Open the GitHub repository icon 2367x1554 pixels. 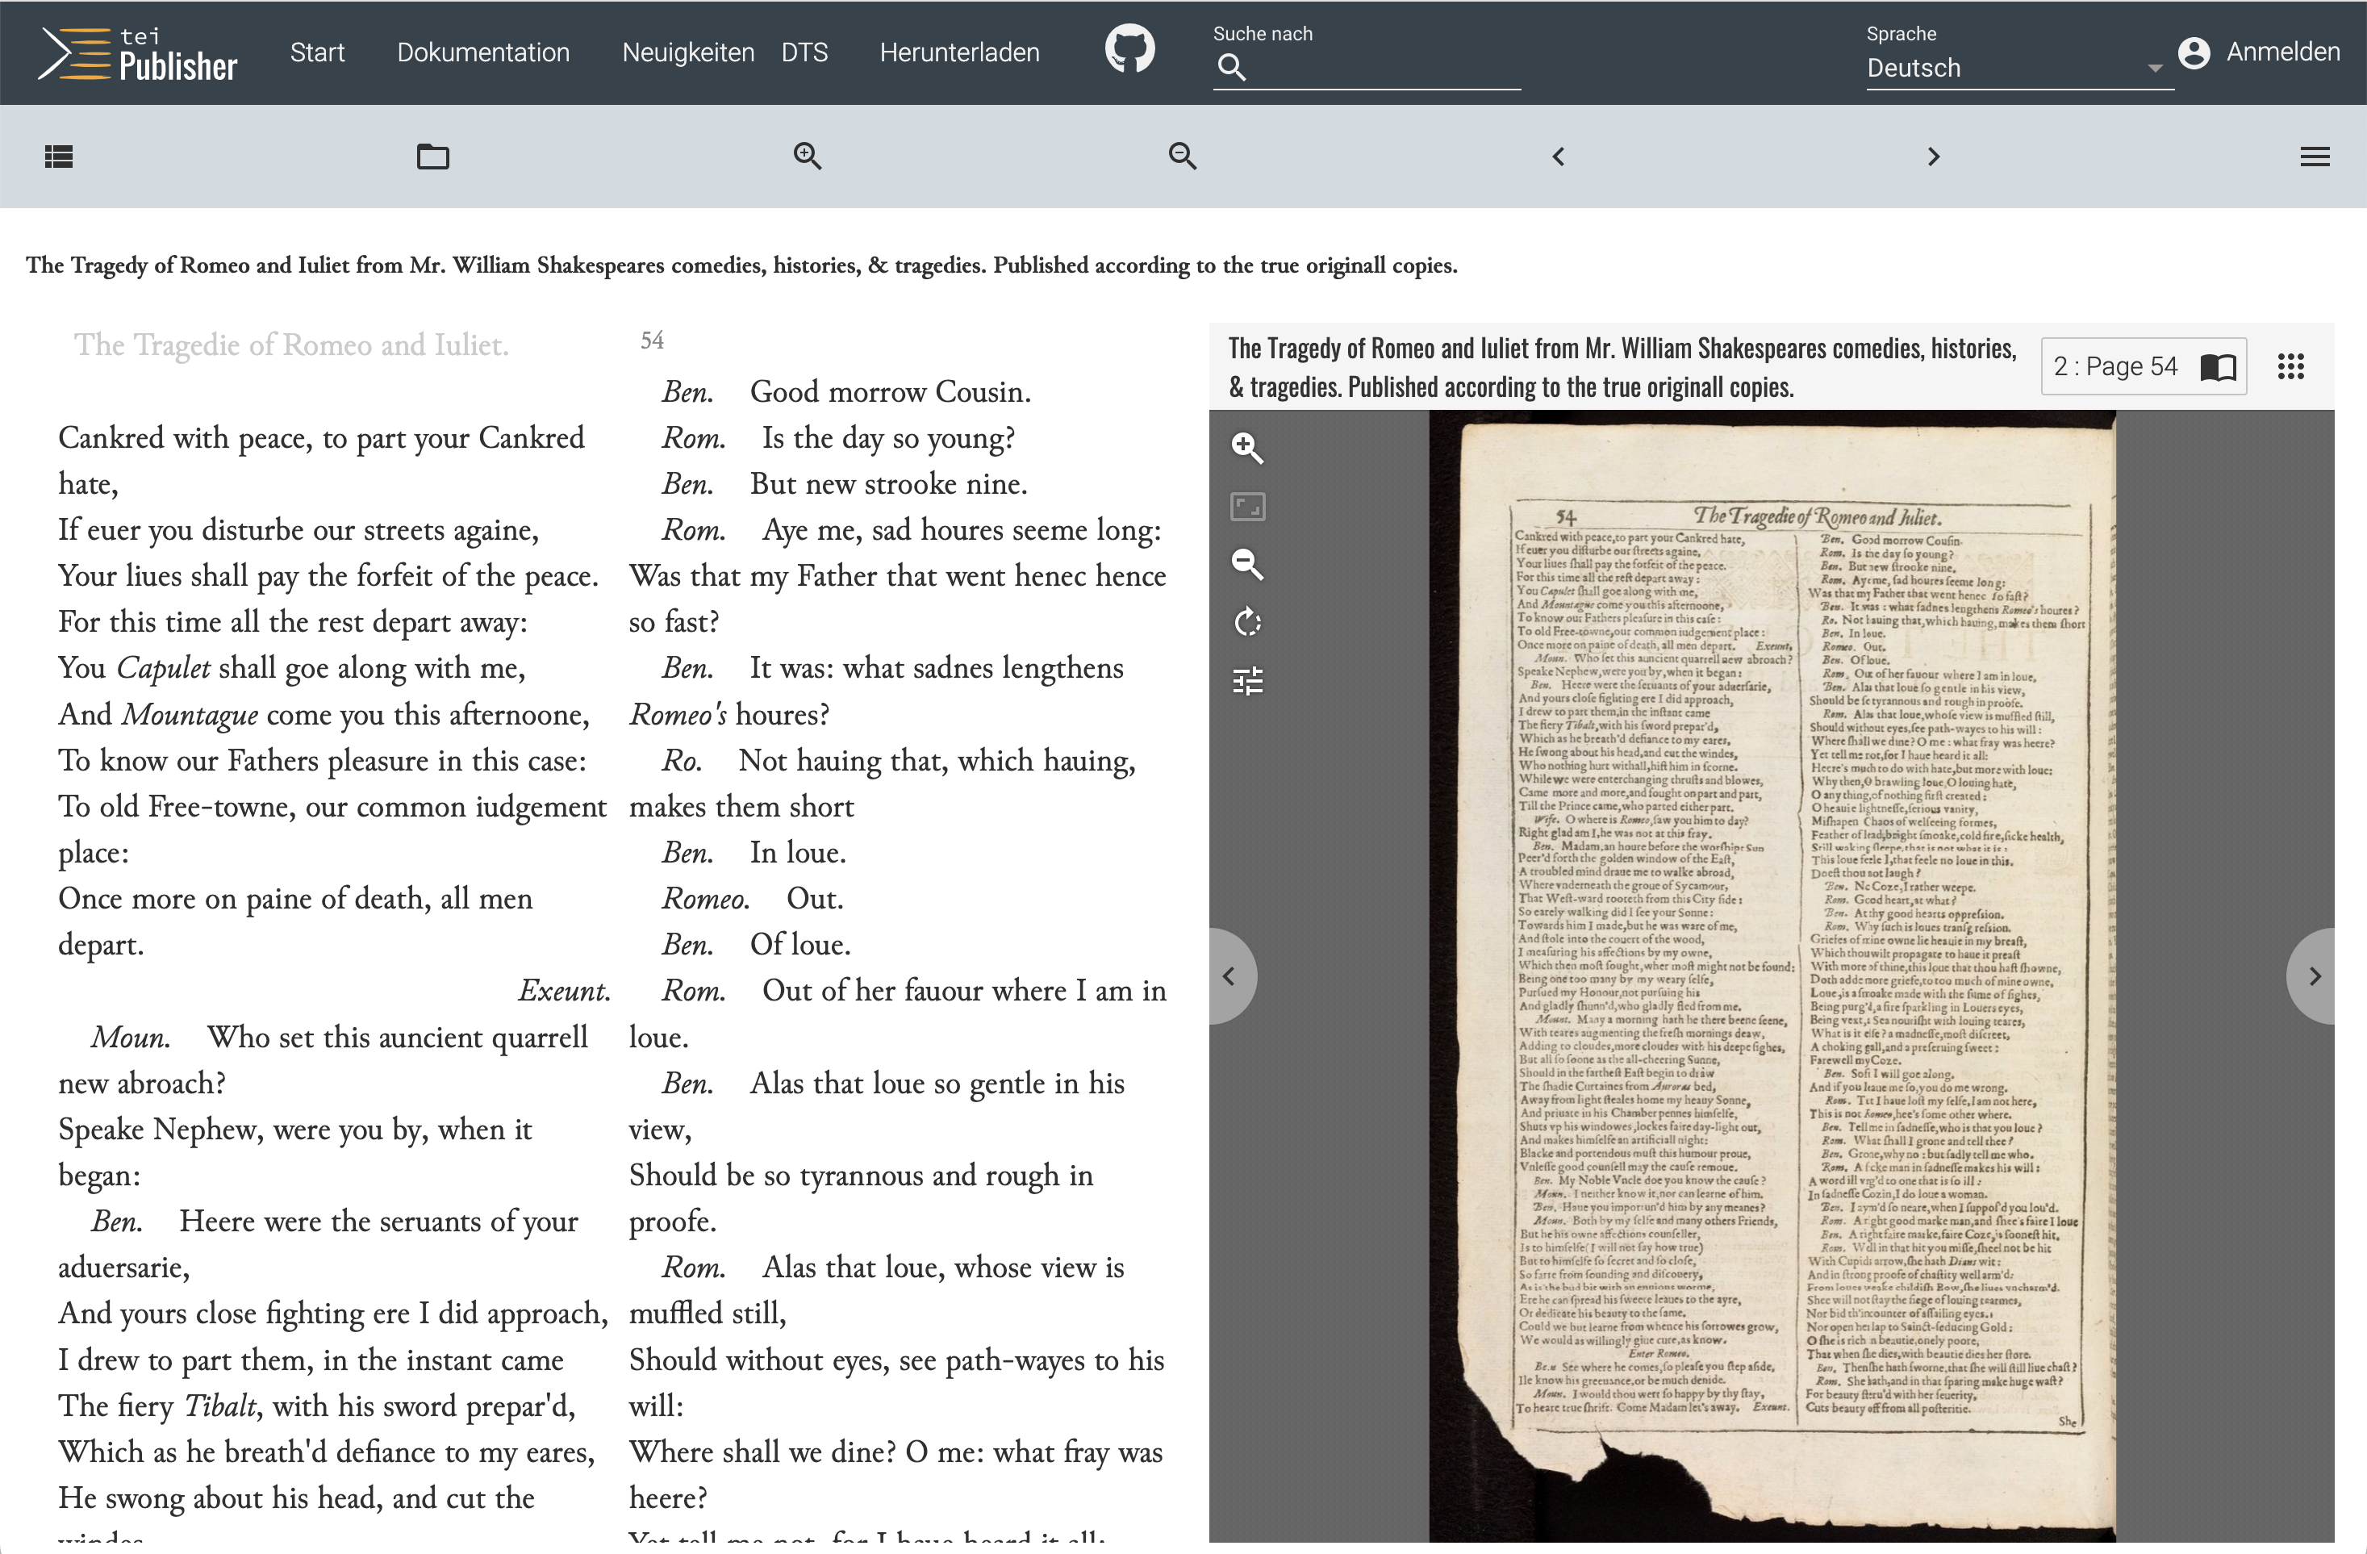point(1129,51)
